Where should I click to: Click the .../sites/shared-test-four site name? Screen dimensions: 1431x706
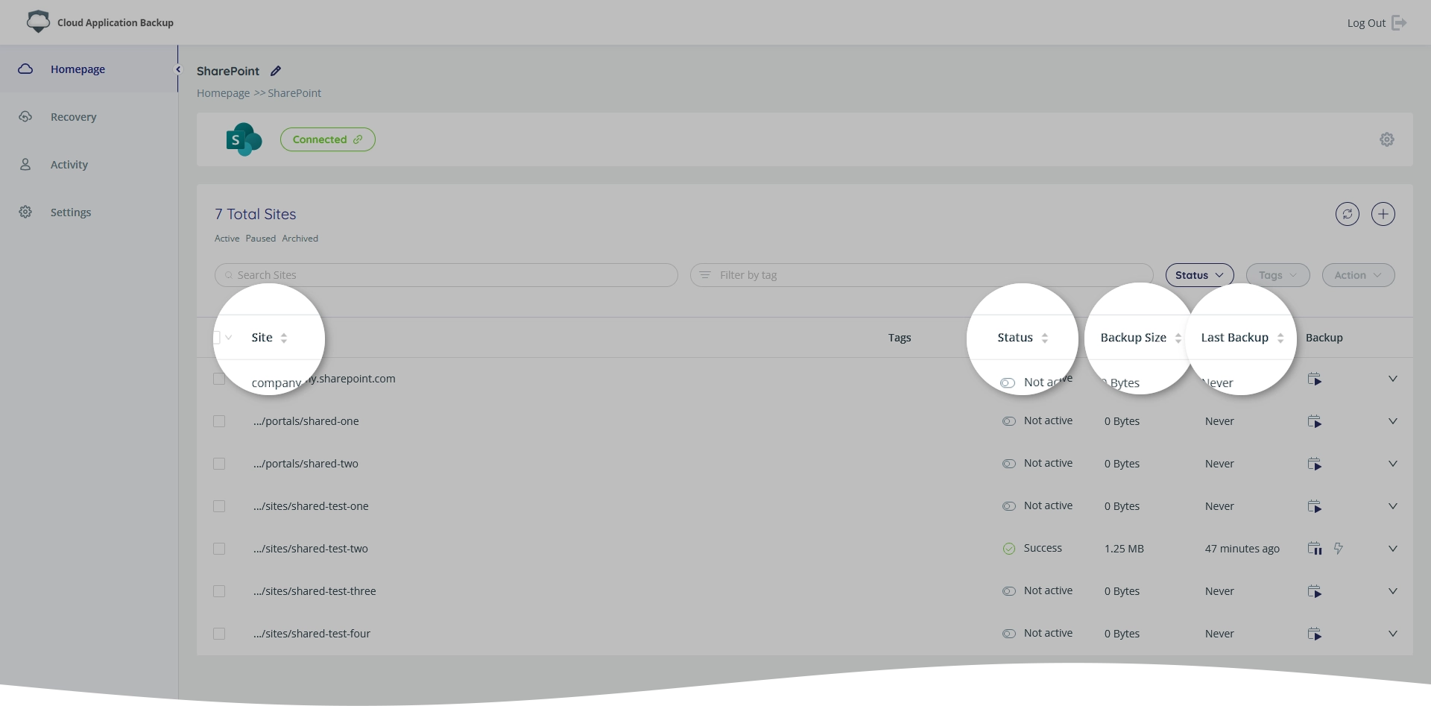(312, 634)
